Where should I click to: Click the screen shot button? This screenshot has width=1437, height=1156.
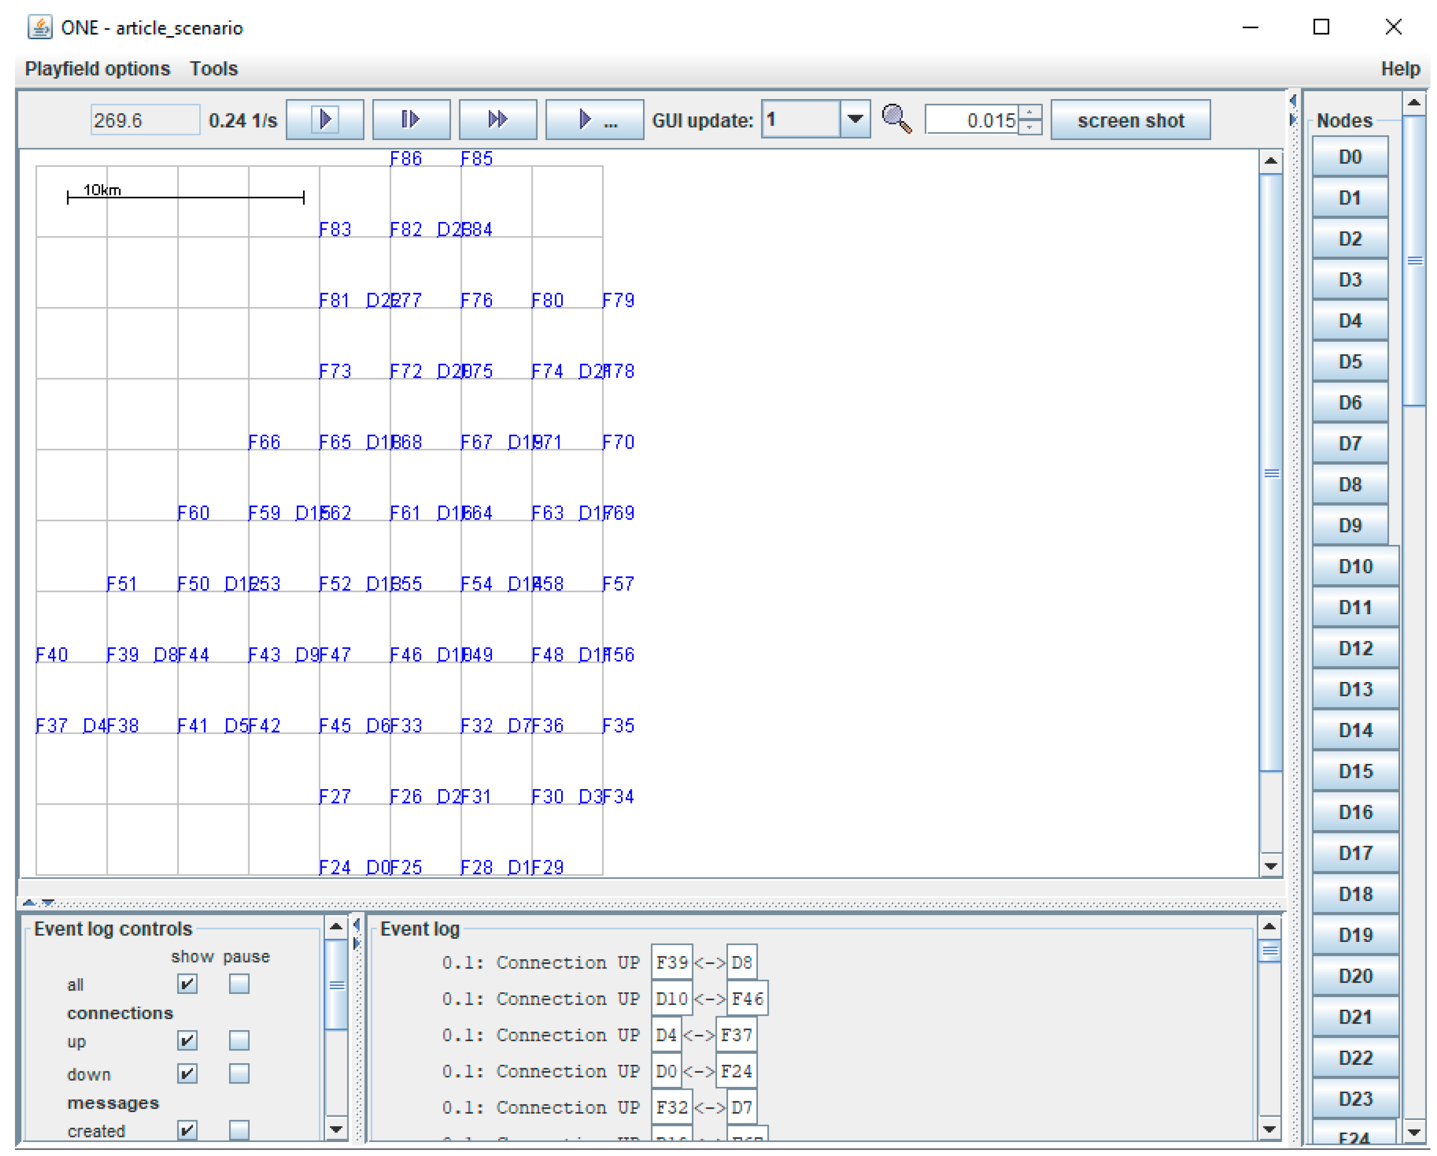1130,121
